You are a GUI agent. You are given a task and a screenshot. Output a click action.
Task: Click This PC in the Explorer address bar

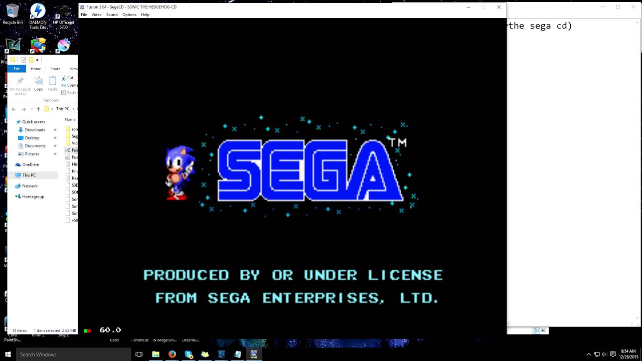(x=63, y=109)
